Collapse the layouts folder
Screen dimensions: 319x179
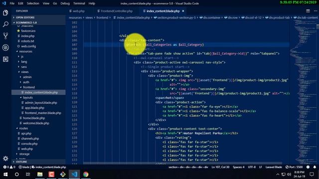point(28,97)
